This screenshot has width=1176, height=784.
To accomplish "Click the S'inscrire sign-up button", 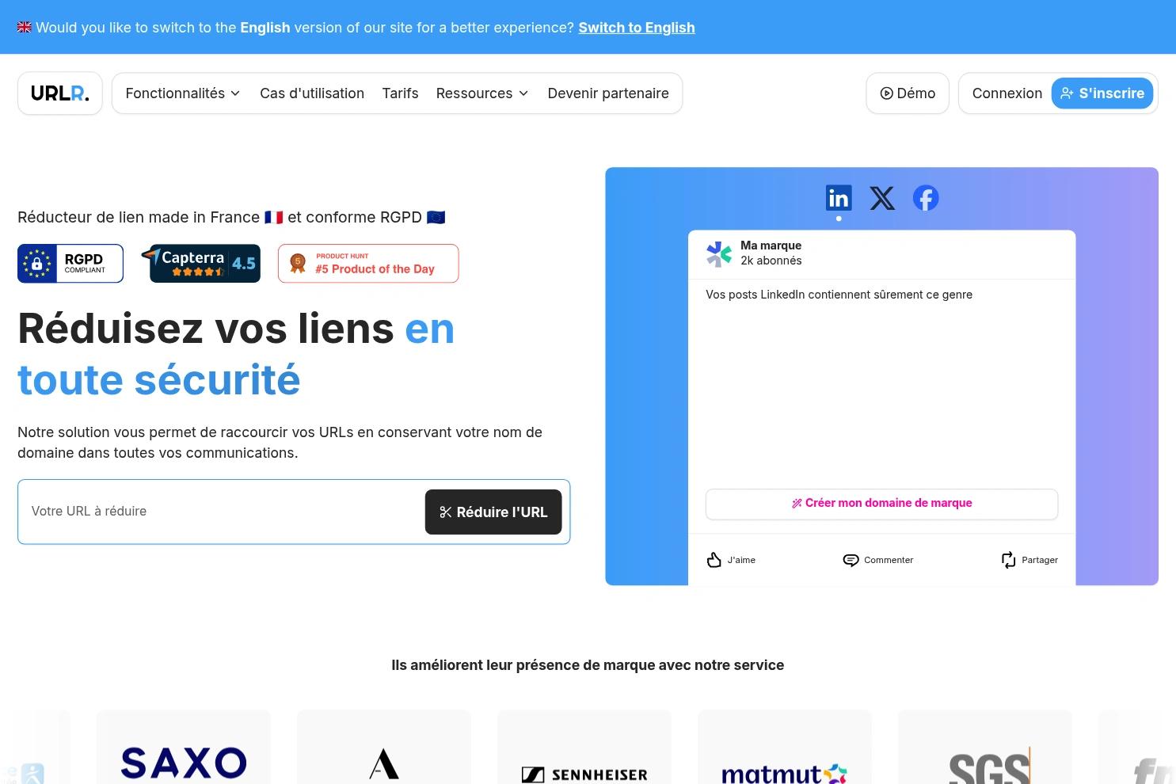I will [x=1102, y=93].
